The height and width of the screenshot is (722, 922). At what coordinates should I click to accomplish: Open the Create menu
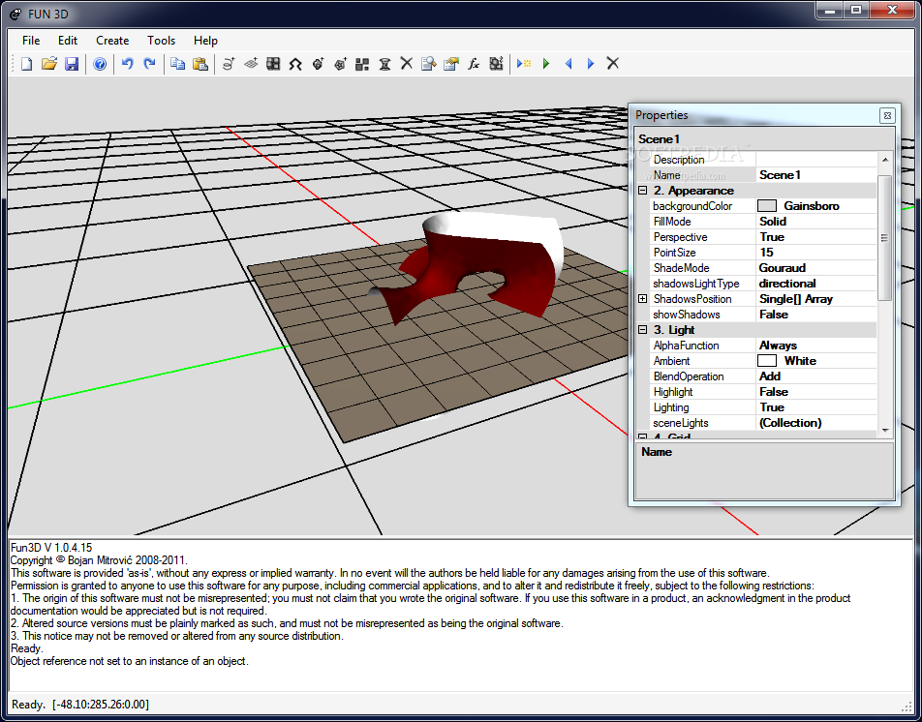tap(112, 41)
